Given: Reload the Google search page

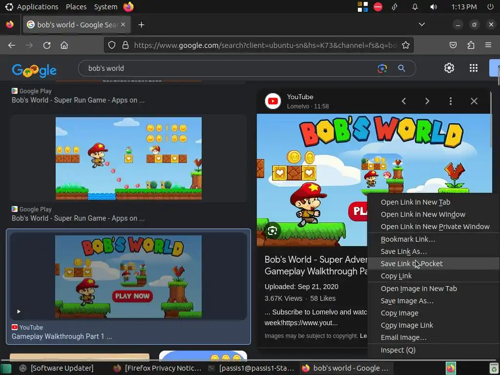Looking at the screenshot, I should [47, 45].
